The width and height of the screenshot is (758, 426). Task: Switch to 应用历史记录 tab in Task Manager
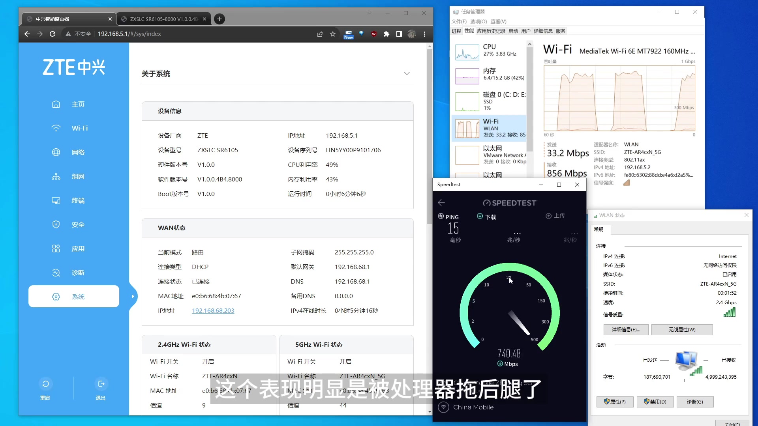tap(491, 31)
